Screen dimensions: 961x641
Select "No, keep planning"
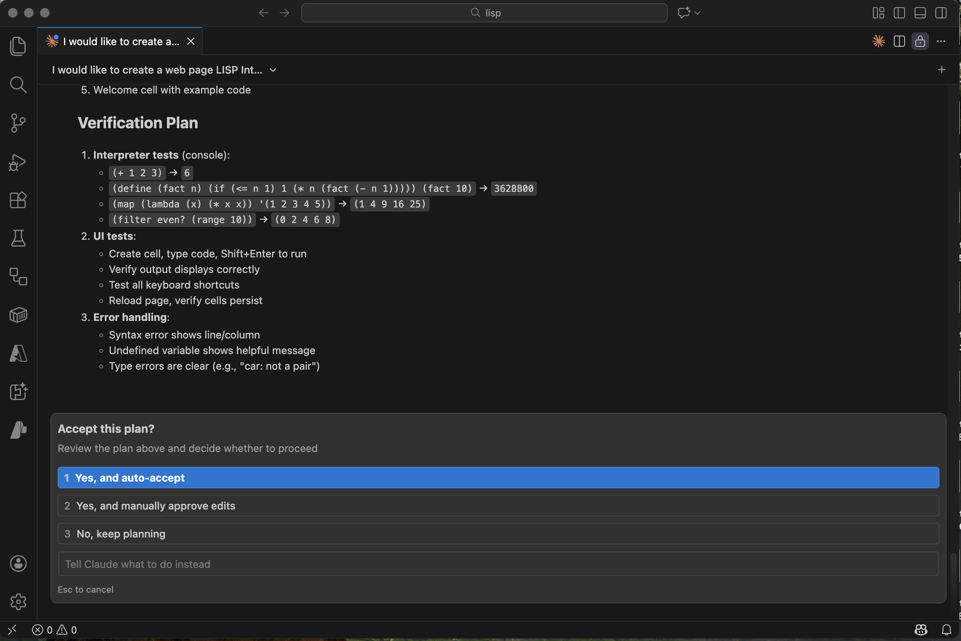pyautogui.click(x=499, y=534)
